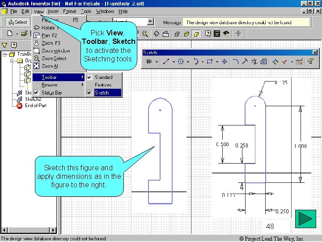This screenshot has width=322, height=242.
Task: Click the Rotate view toolbar icon
Action: 157,34
